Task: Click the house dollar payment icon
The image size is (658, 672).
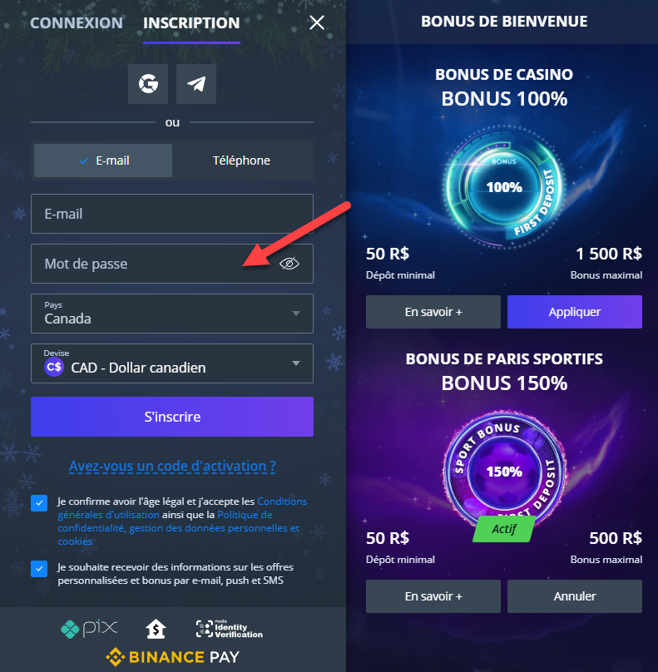Action: click(x=156, y=629)
